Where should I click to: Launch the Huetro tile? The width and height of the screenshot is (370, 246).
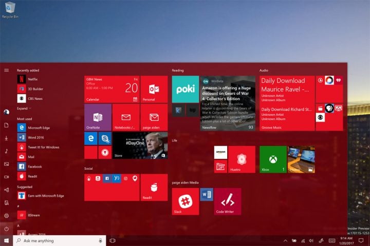click(242, 159)
